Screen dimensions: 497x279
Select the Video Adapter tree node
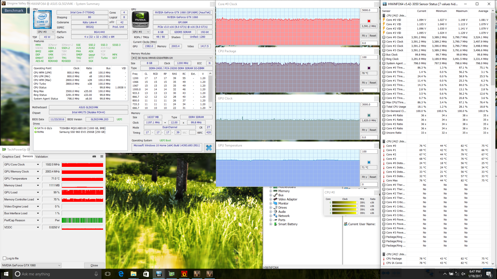coord(288,199)
